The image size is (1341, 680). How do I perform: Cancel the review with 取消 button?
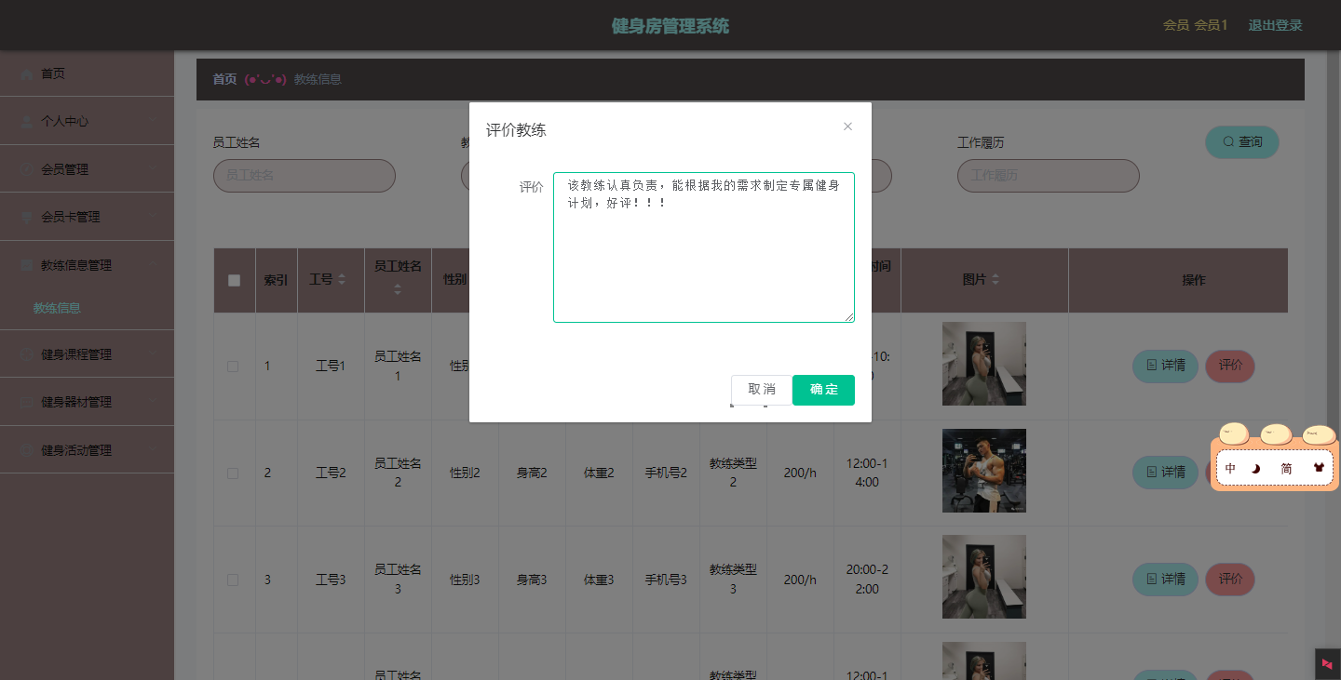click(x=762, y=390)
